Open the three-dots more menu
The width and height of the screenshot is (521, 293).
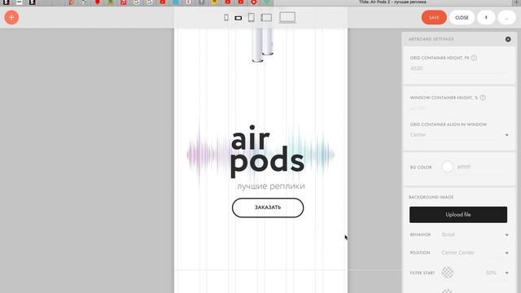click(506, 18)
